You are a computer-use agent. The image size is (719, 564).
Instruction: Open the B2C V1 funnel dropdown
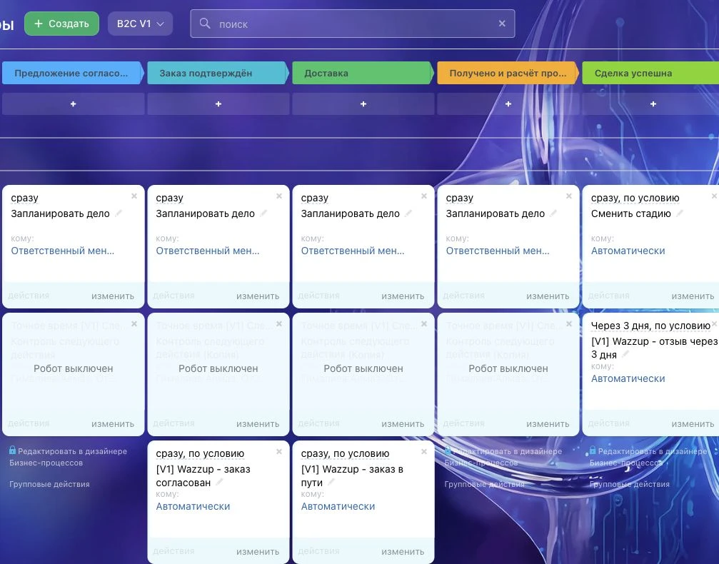click(141, 24)
